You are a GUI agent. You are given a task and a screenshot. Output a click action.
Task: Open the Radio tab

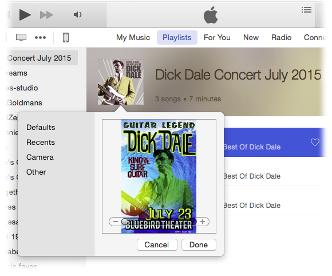coord(282,37)
